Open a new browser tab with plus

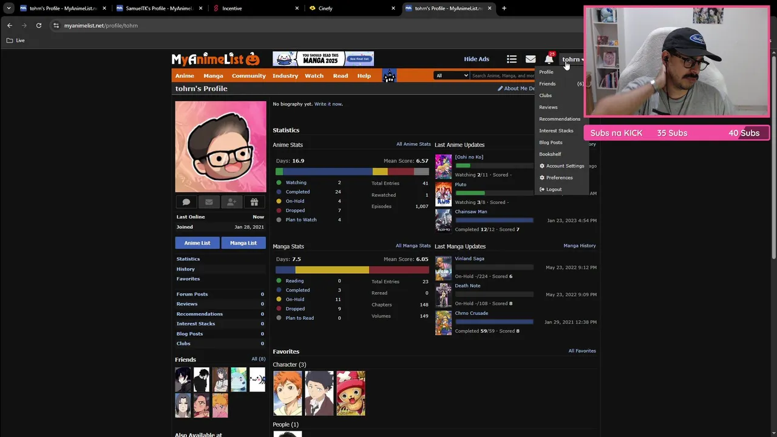click(504, 8)
